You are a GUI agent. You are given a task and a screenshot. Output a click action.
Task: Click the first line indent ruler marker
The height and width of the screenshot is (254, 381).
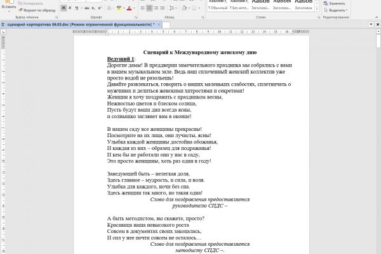click(x=107, y=30)
